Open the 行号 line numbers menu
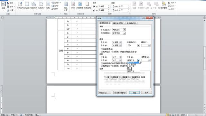Viewport: 206px width, 116px height. 55,6
